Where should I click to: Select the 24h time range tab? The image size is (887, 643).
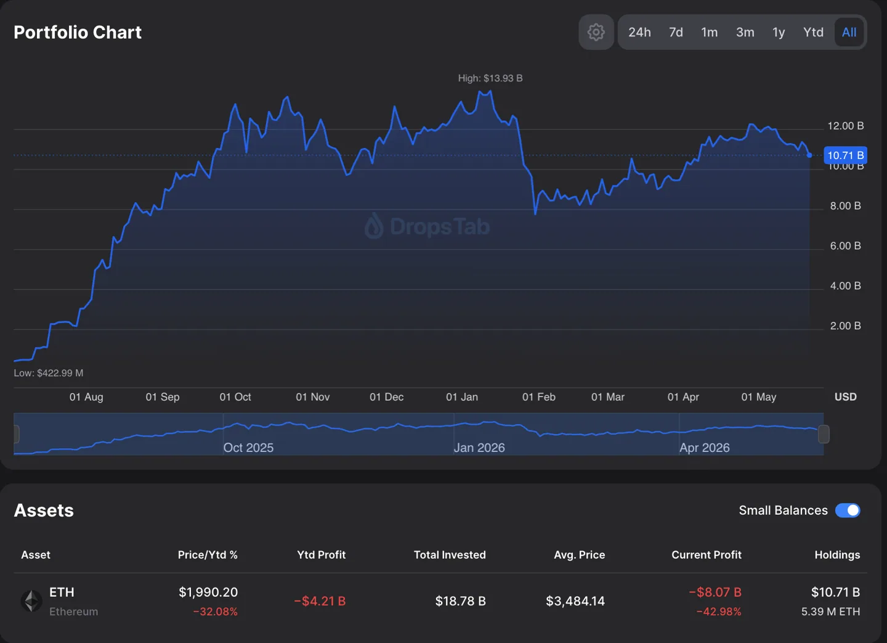point(639,32)
